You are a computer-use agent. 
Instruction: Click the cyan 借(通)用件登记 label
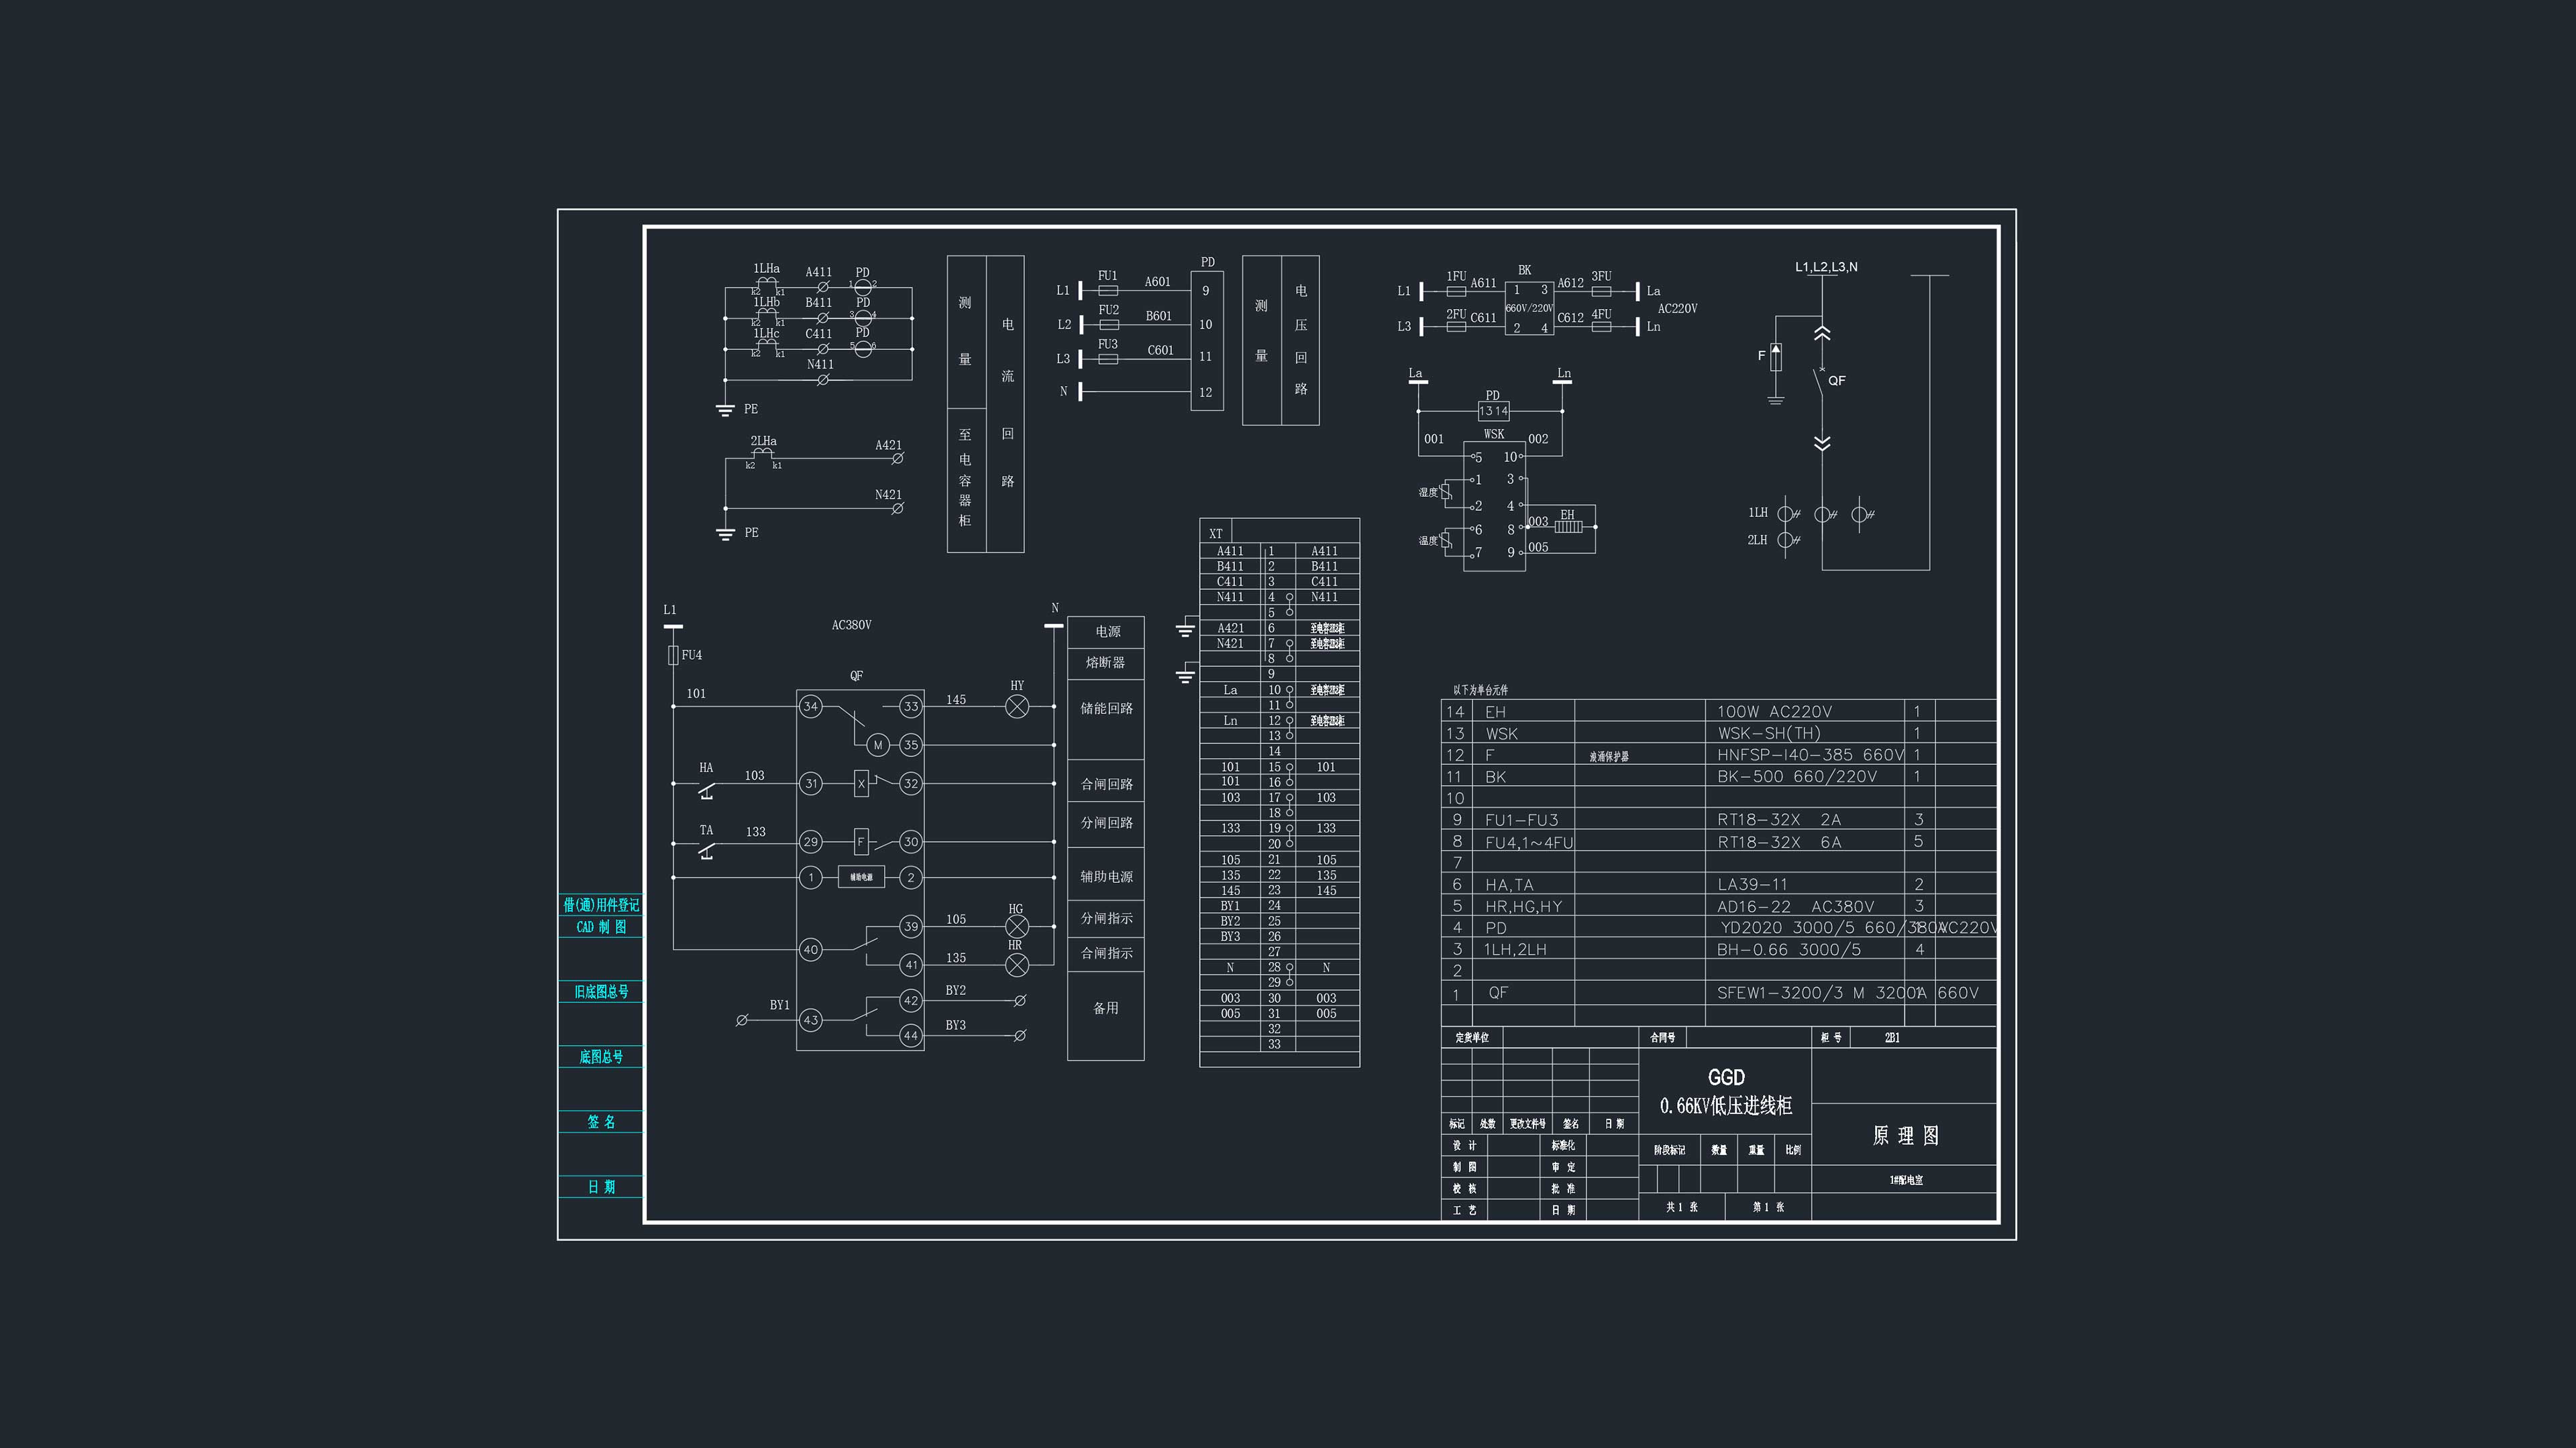(x=601, y=904)
